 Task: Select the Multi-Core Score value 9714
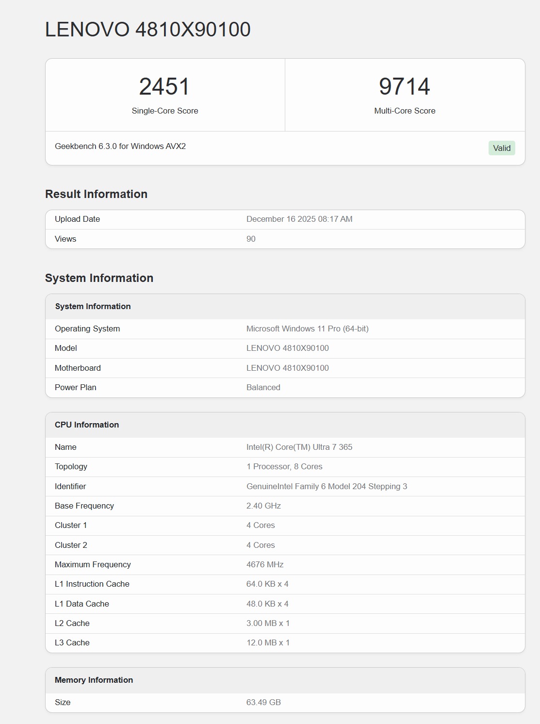(405, 86)
